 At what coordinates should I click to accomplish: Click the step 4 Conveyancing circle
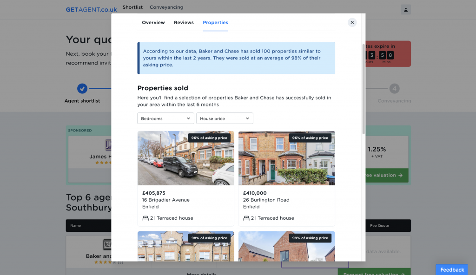point(394,88)
